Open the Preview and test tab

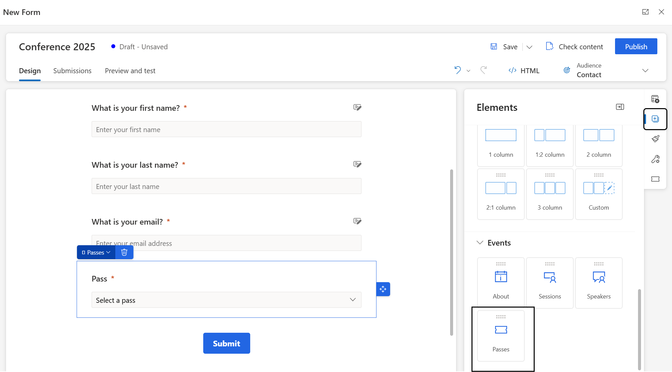click(x=130, y=71)
